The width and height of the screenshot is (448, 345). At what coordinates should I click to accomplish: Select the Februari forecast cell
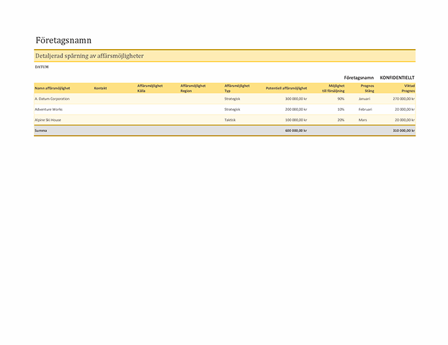tap(366, 109)
